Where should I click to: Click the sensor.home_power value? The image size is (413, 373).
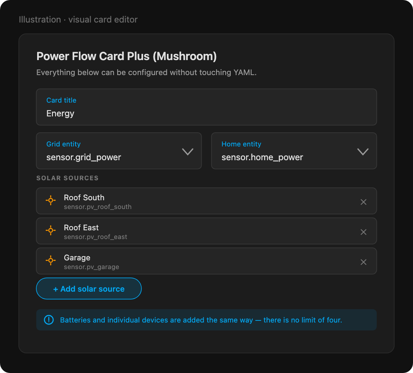point(262,157)
